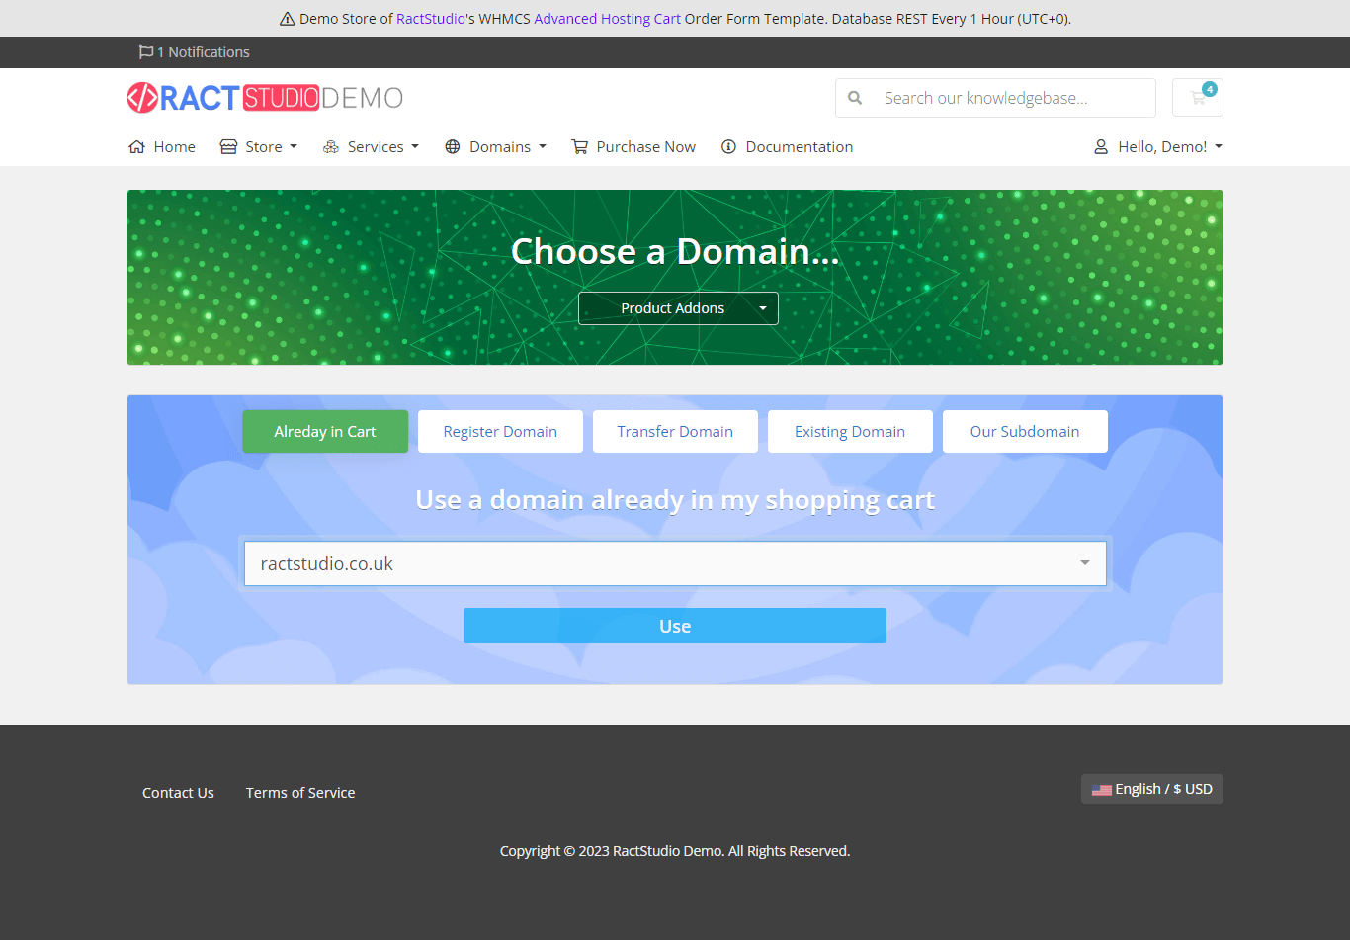Click the house icon beside Home
Screen dimensions: 1350x940
point(135,145)
